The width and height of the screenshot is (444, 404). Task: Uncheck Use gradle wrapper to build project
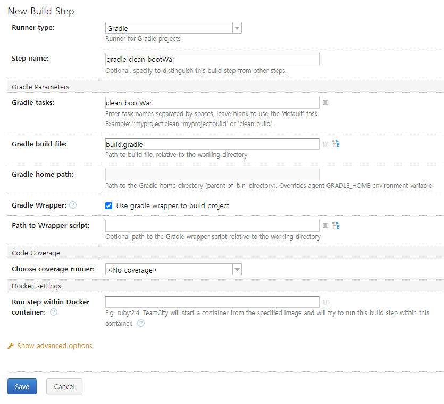(108, 206)
